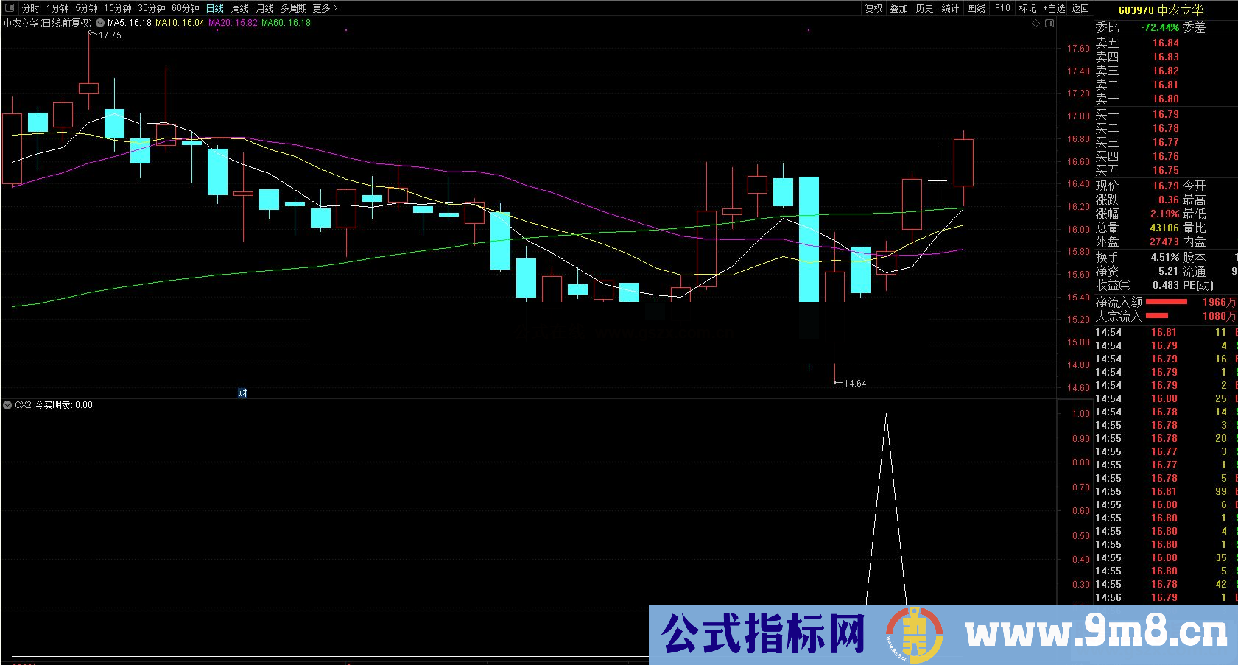Open 历史 historical view
This screenshot has height=665, width=1238.
pyautogui.click(x=924, y=9)
